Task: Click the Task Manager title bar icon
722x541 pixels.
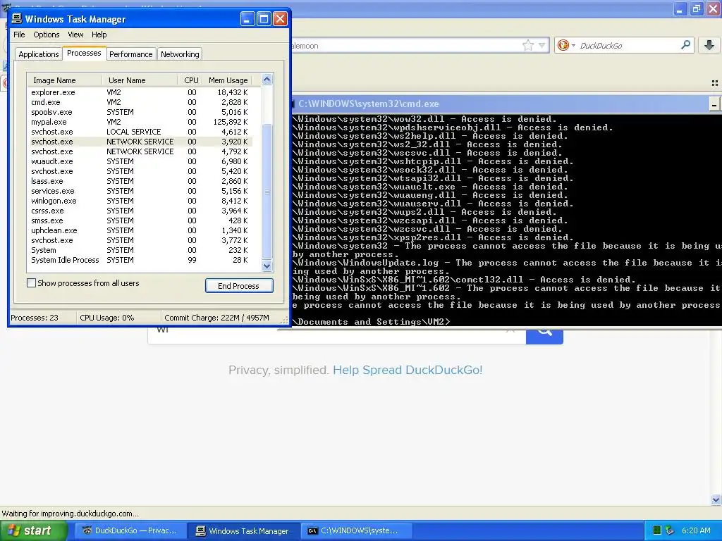Action: click(17, 18)
